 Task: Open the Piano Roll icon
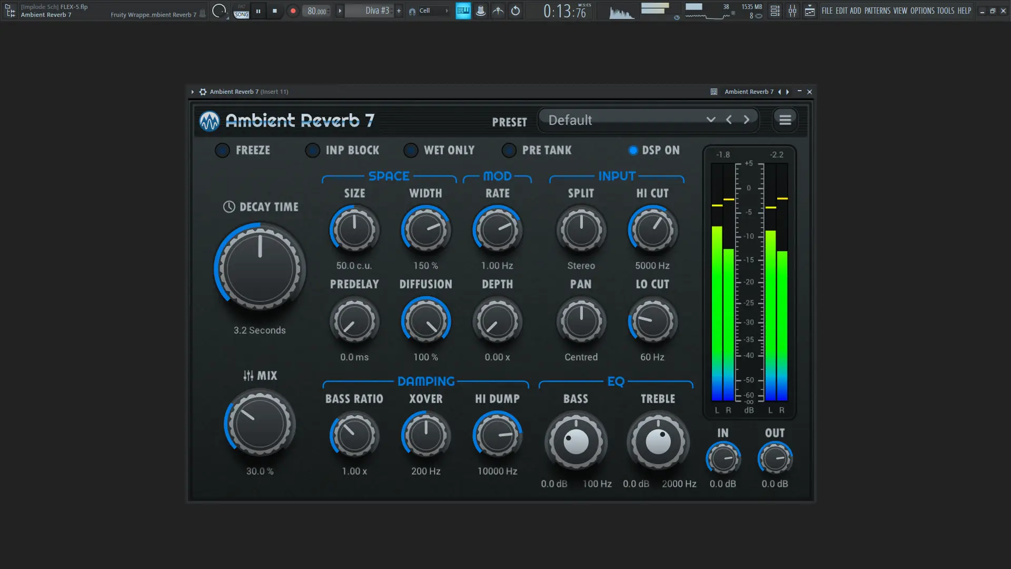[x=810, y=11]
